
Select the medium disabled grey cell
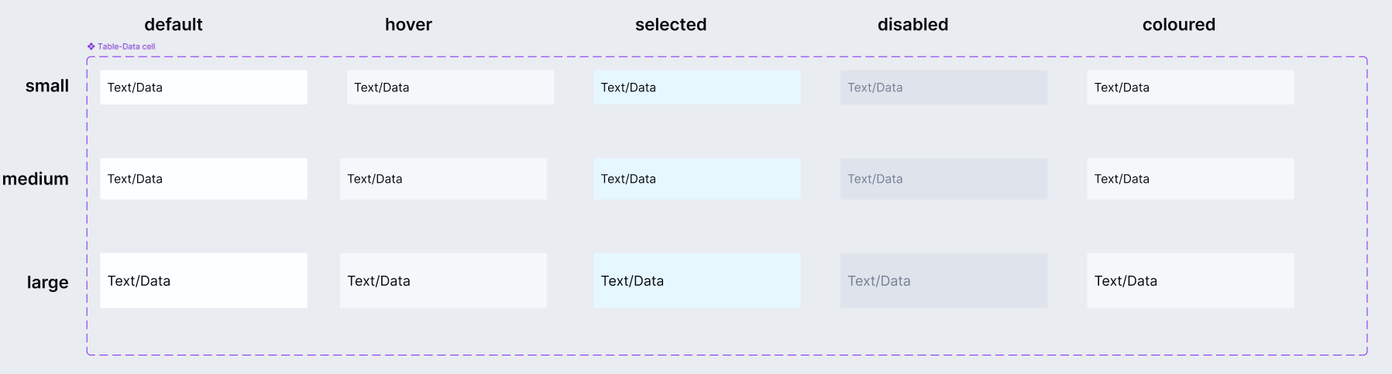click(x=943, y=179)
